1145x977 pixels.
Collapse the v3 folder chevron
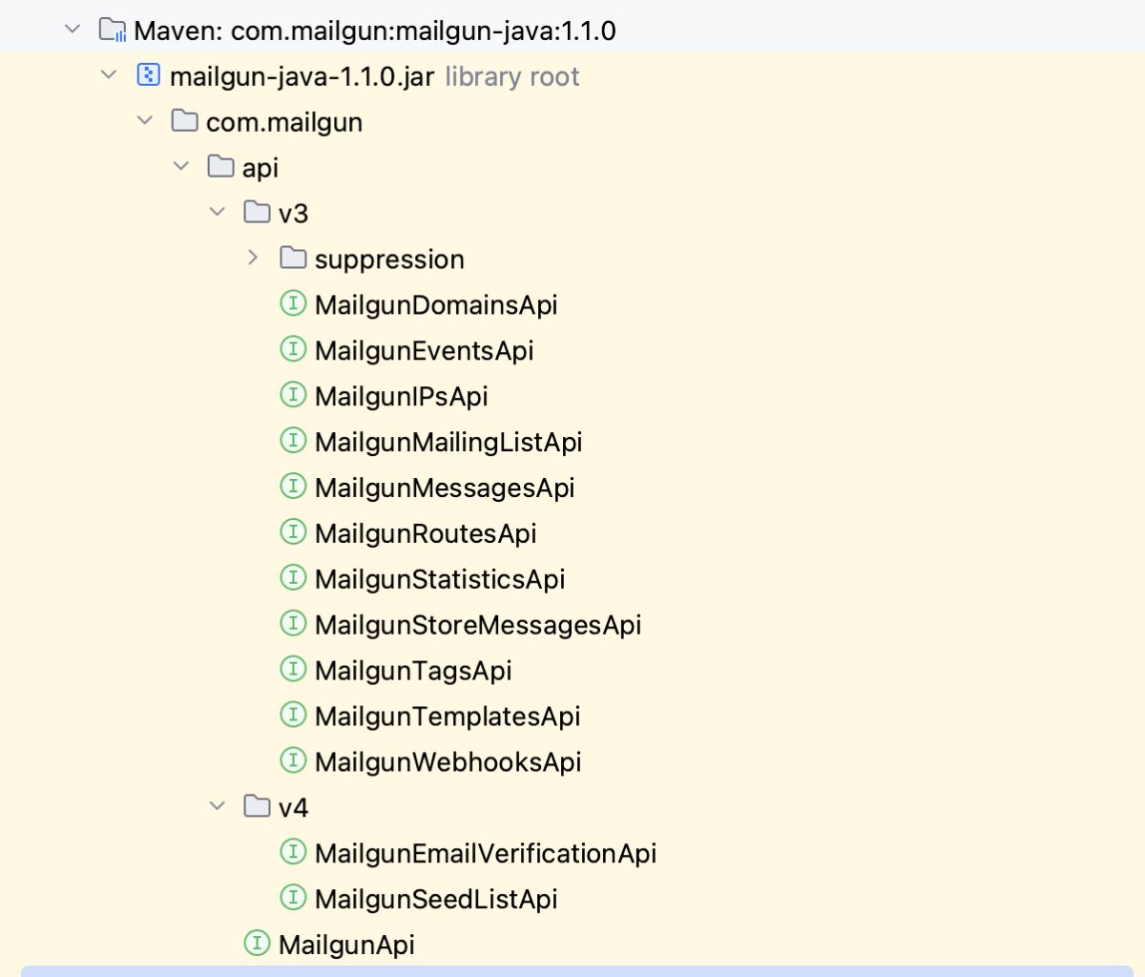click(218, 212)
